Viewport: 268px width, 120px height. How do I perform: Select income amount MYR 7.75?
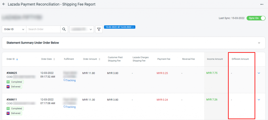212,73
